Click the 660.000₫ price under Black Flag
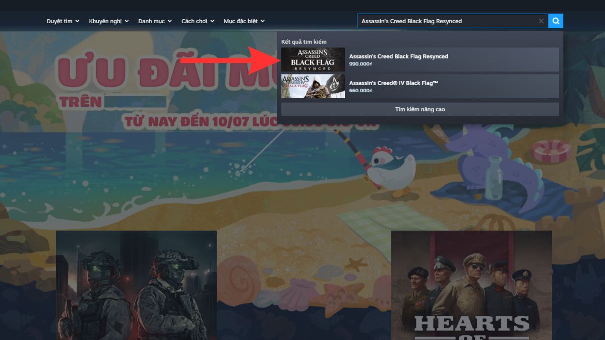The height and width of the screenshot is (340, 605). coord(360,91)
